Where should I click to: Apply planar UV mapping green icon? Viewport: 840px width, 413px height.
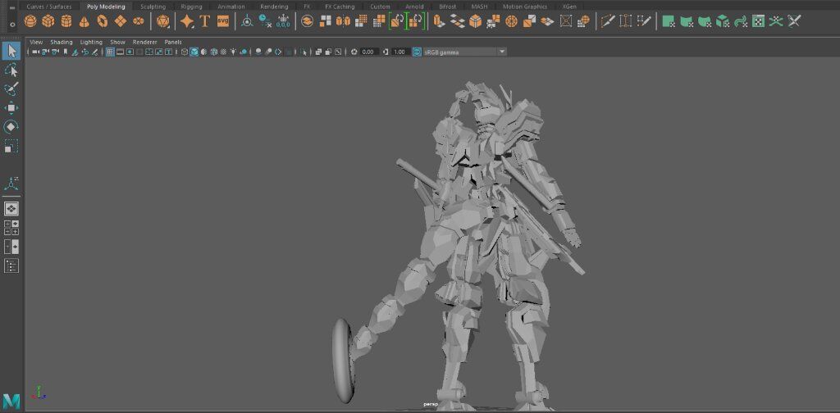(x=668, y=21)
